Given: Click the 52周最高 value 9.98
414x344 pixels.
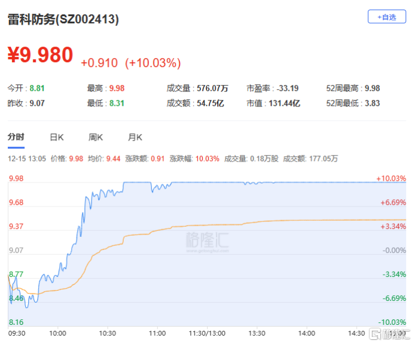Looking at the screenshot, I should pos(372,89).
